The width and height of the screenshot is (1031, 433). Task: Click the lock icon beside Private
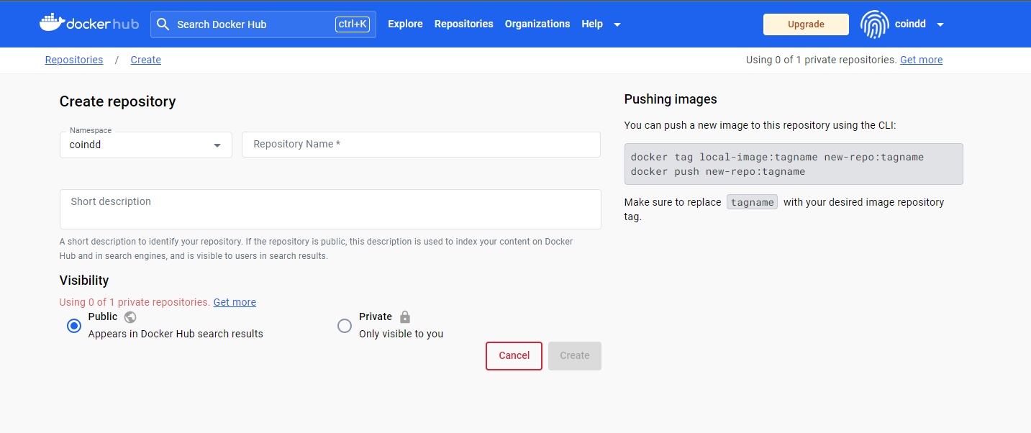click(405, 316)
